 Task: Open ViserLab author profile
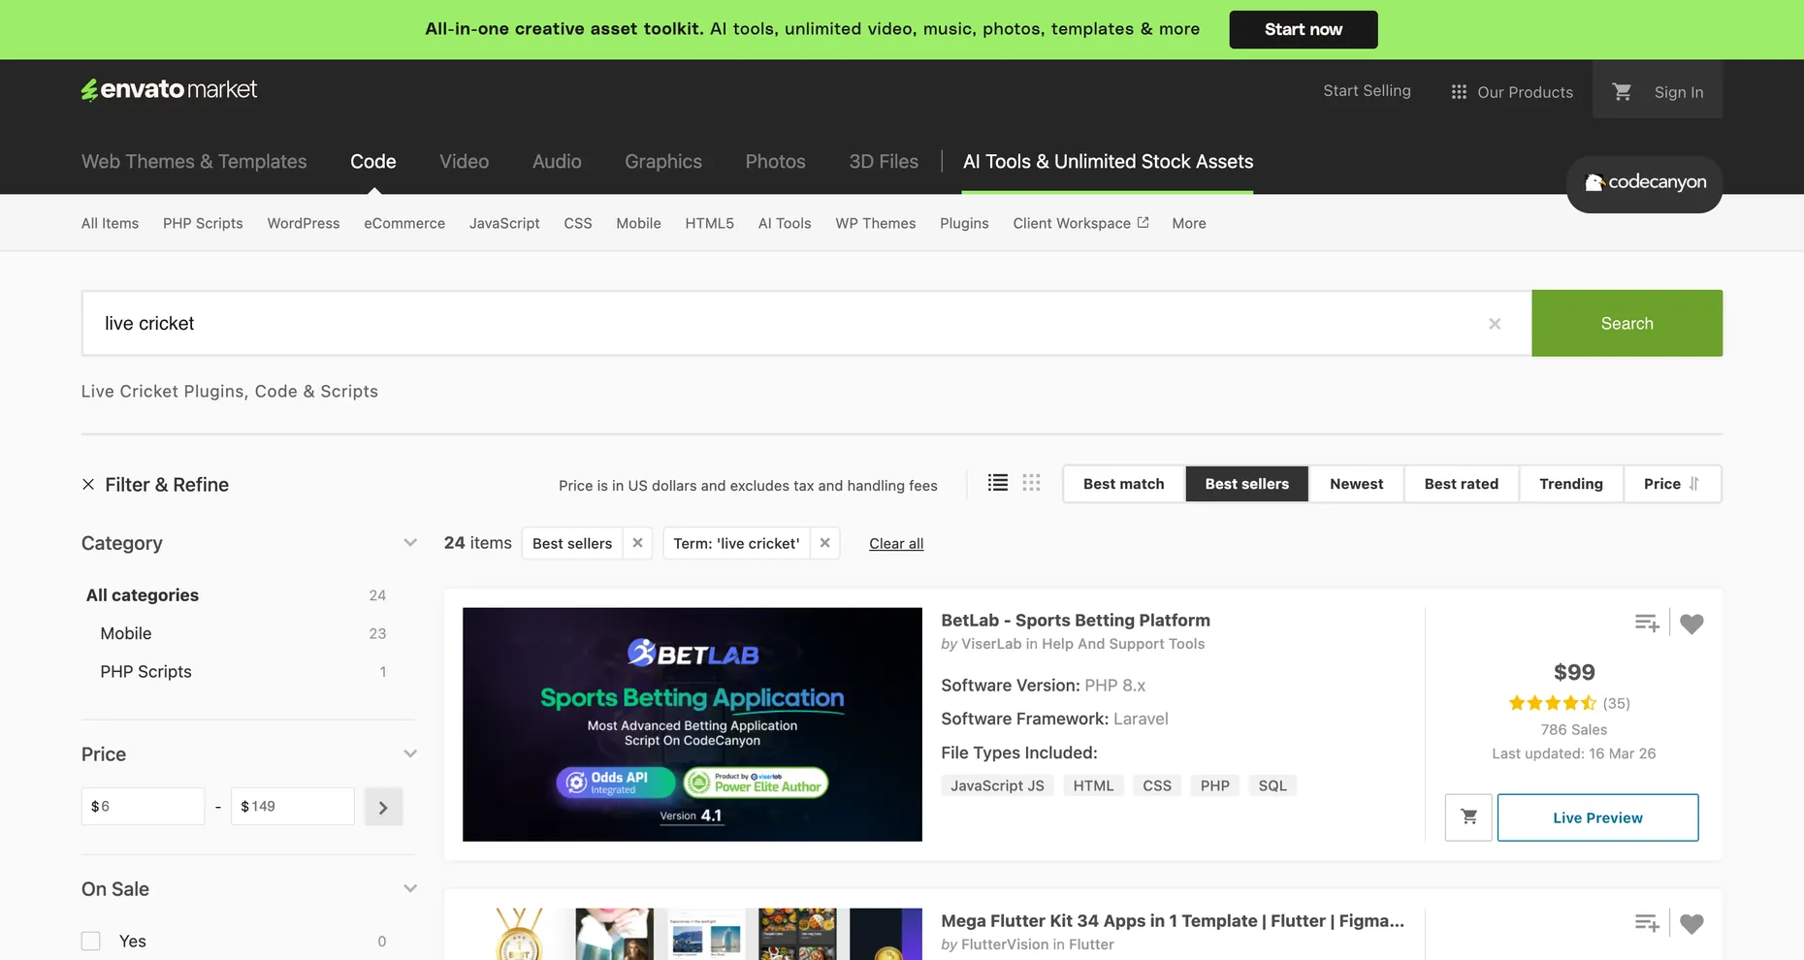pos(991,644)
